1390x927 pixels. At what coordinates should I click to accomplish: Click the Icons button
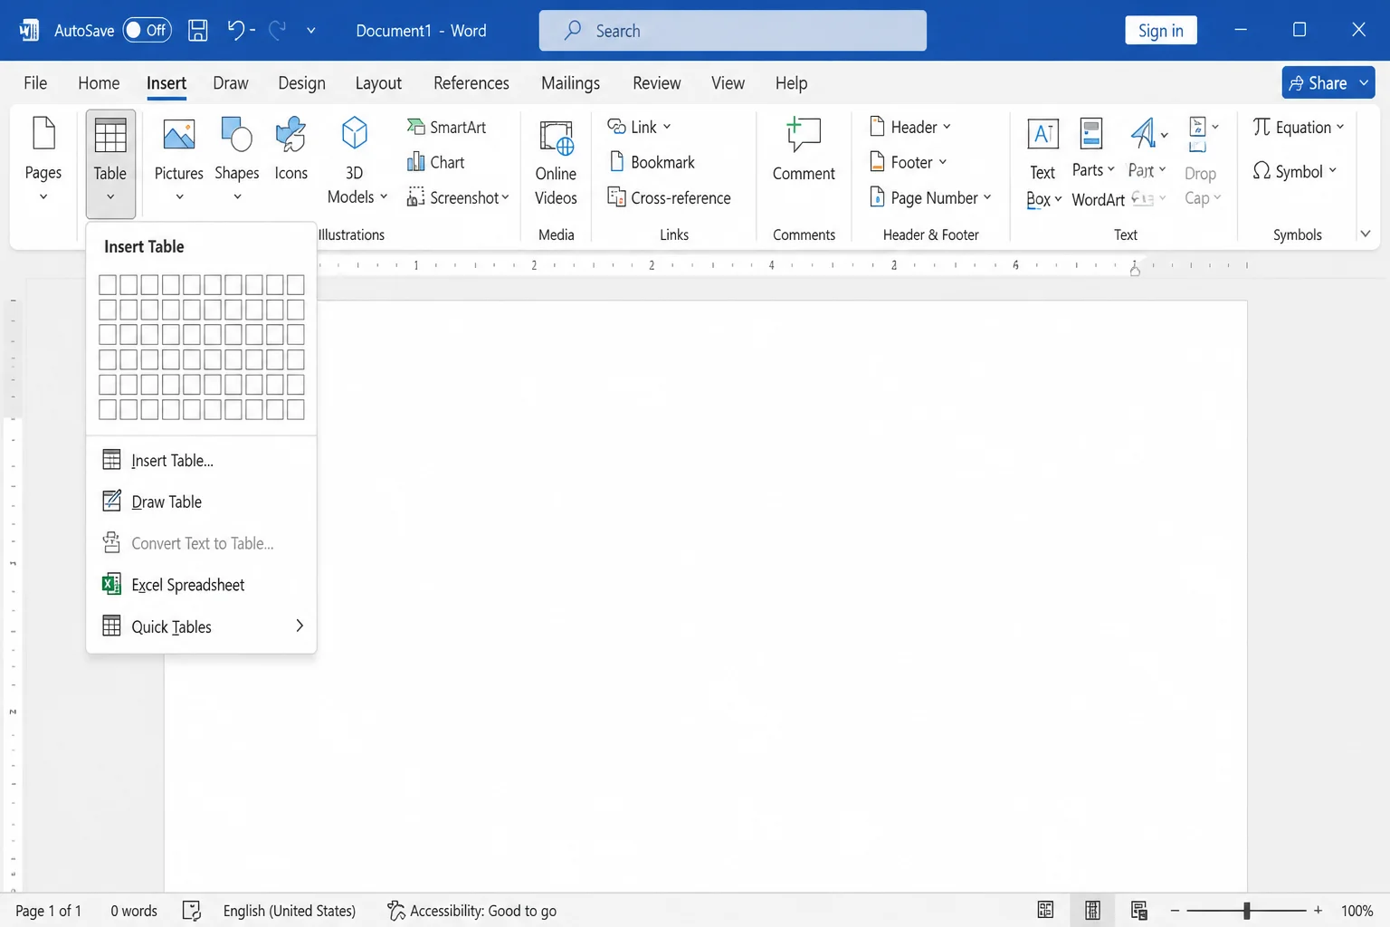point(291,150)
